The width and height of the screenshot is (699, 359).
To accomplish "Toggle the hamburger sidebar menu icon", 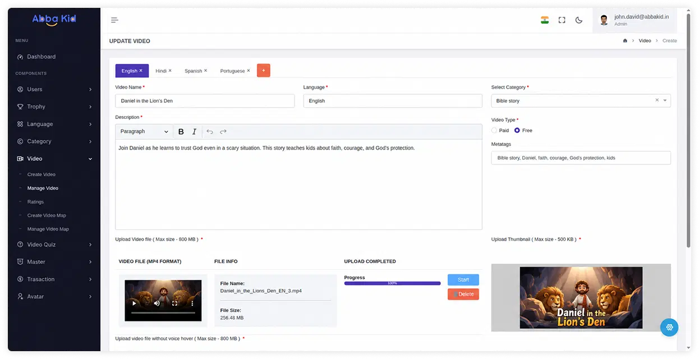I will coord(114,20).
